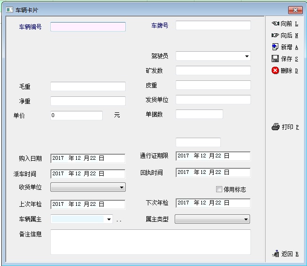The height and width of the screenshot is (266, 307).
Task: Click the 返回 return exit icon
Action: [276, 254]
